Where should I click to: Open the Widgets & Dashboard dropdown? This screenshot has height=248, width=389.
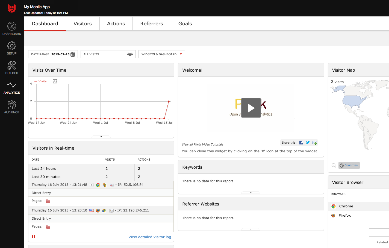161,54
